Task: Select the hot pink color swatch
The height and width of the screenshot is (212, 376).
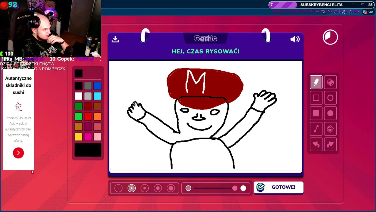Action: tap(88, 137)
